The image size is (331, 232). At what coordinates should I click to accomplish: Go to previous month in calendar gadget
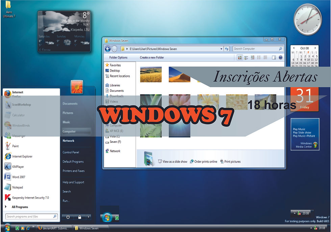click(294, 48)
